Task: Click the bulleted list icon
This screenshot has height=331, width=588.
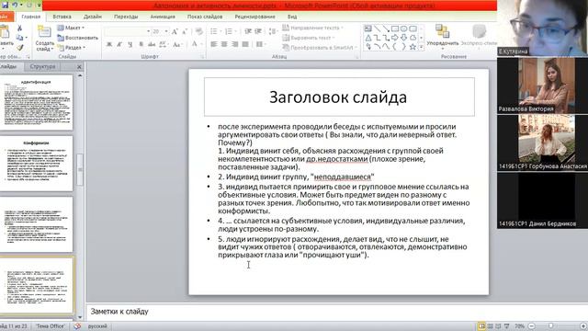Action: [x=215, y=31]
